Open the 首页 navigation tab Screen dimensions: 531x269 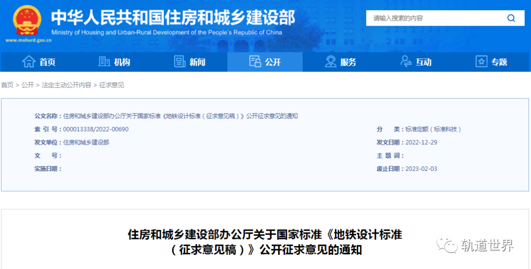pos(39,62)
